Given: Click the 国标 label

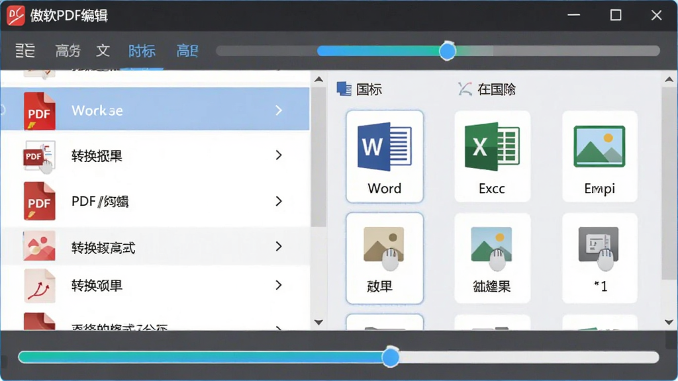Looking at the screenshot, I should click(x=369, y=89).
